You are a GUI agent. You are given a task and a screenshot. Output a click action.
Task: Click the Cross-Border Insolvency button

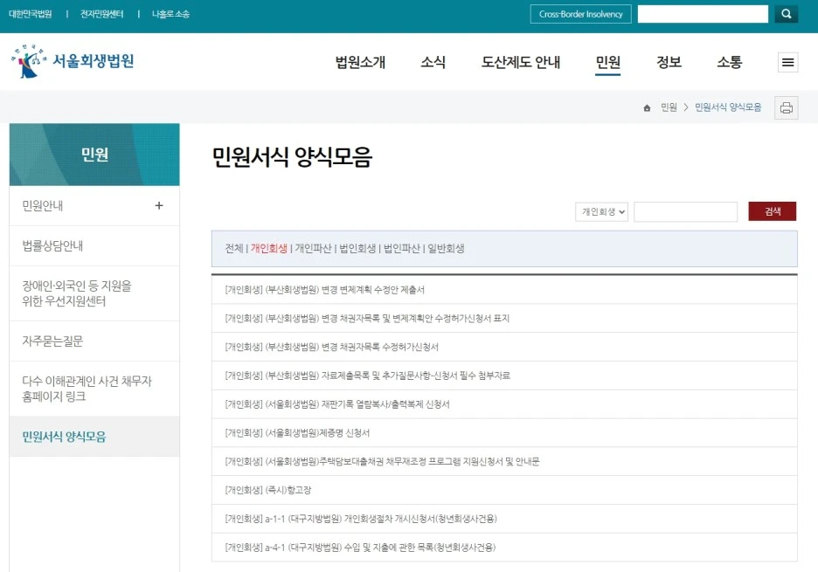(x=580, y=13)
